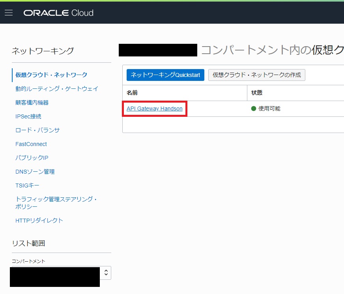Open トラフィック管理ステアリング・ポリシー item
Screen dimensions: 344x294
(x=56, y=203)
